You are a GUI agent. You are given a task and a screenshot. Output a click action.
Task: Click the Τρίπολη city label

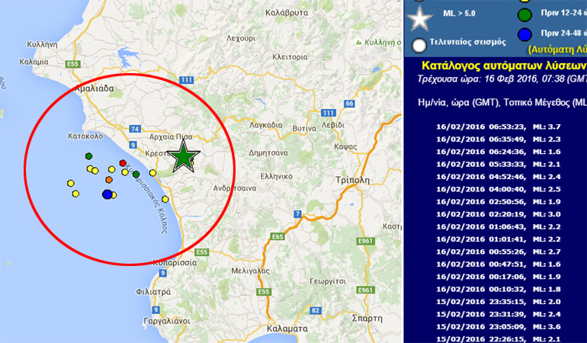click(x=351, y=181)
